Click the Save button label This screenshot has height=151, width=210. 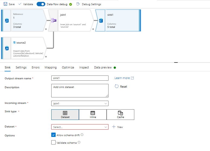[x=12, y=4]
